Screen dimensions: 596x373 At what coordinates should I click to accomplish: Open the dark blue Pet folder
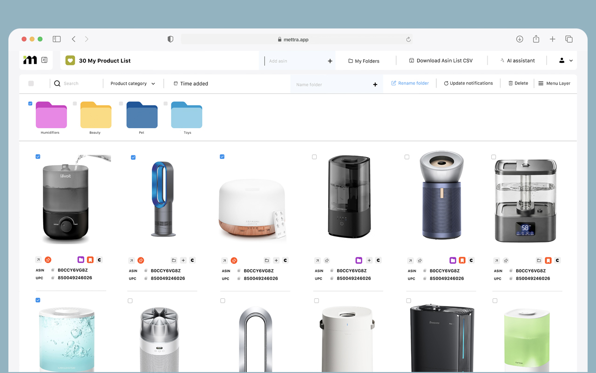pyautogui.click(x=142, y=115)
